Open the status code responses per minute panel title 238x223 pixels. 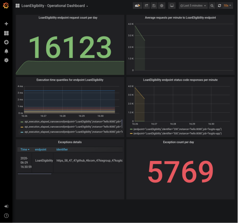(180, 80)
